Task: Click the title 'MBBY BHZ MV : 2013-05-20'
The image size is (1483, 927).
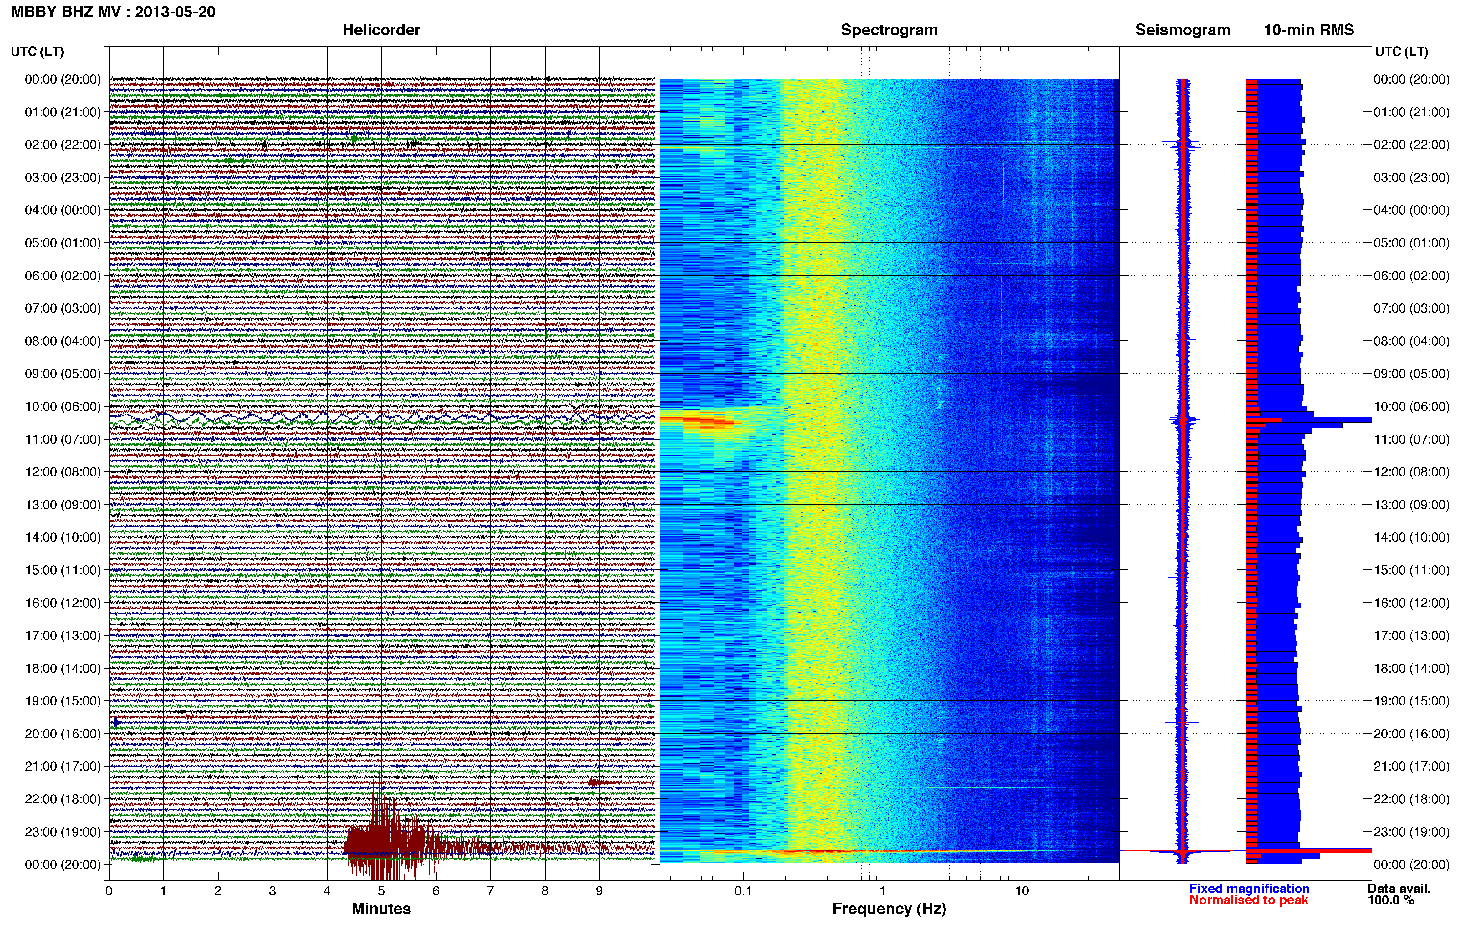Action: (113, 12)
